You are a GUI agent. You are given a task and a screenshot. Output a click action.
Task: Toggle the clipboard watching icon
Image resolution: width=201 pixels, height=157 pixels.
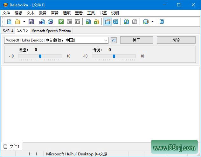pyautogui.click(x=107, y=22)
